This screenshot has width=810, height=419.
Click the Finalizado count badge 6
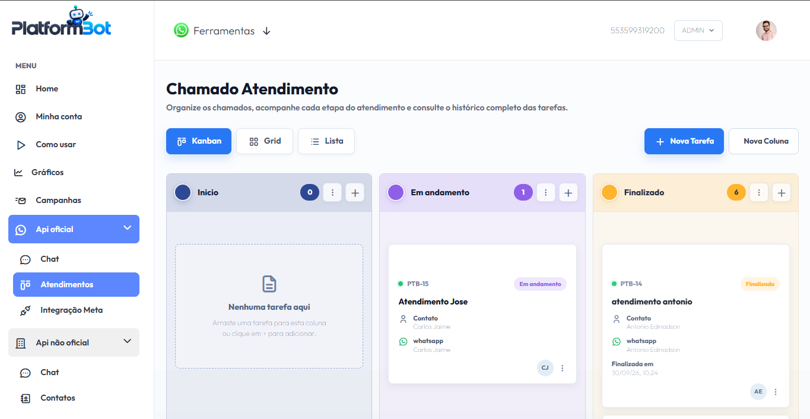(736, 192)
